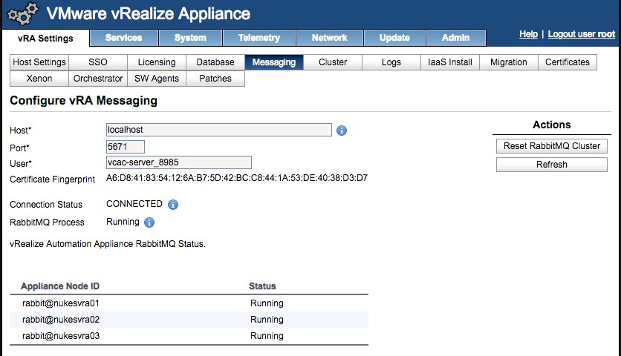Image resolution: width=621 pixels, height=356 pixels.
Task: Go to the Patches sub-tab
Action: [x=215, y=79]
